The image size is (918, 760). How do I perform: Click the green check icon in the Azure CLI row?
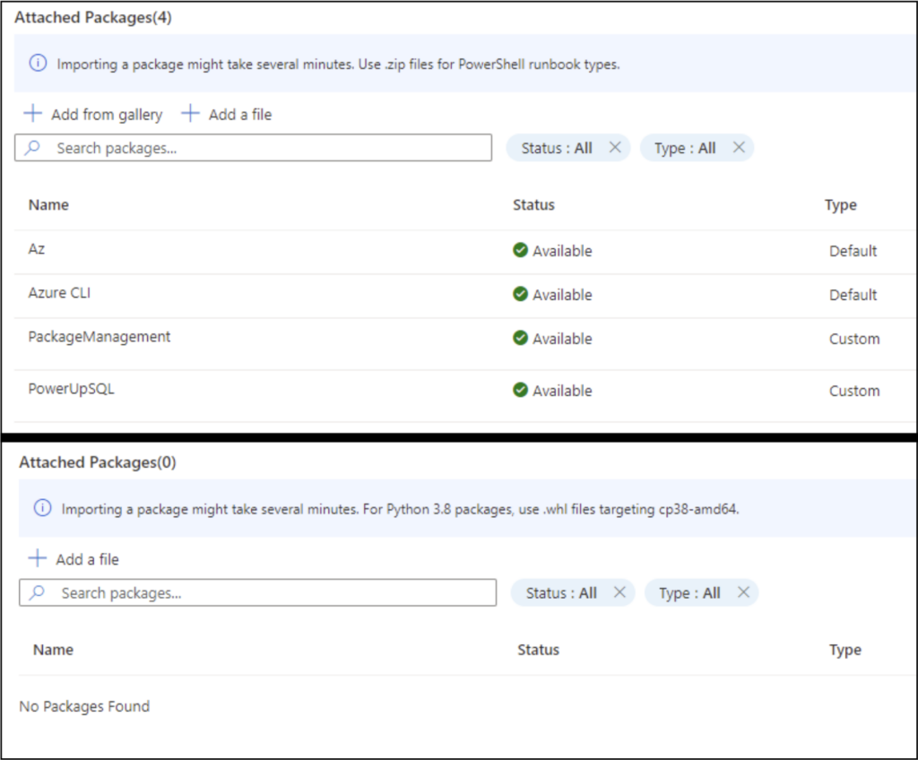coord(520,294)
